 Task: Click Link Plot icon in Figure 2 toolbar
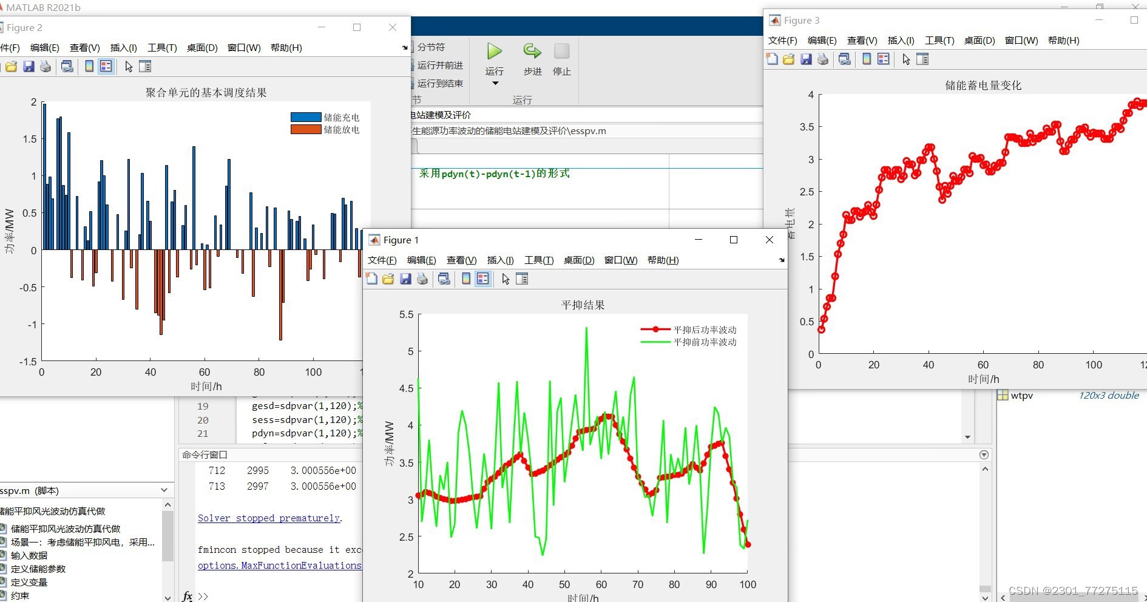(67, 67)
